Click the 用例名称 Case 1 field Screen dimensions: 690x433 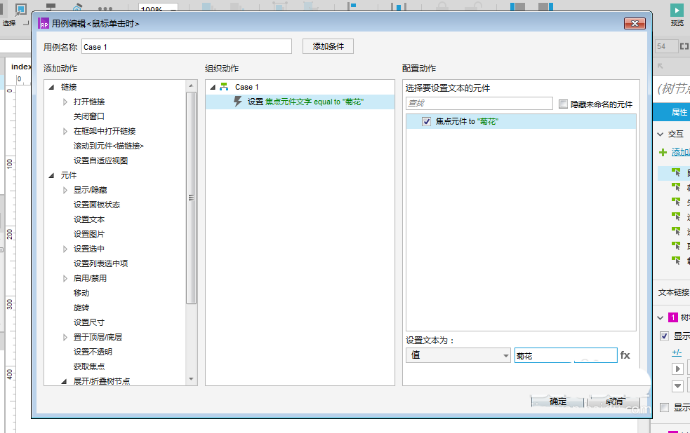tap(187, 46)
